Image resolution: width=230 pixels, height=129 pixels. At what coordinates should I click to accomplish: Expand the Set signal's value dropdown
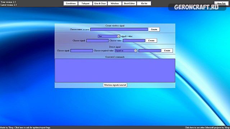pyautogui.click(x=109, y=36)
